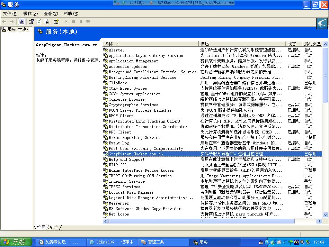
Task: Expand hidden tray icons with round arrow
Action: coord(267,242)
